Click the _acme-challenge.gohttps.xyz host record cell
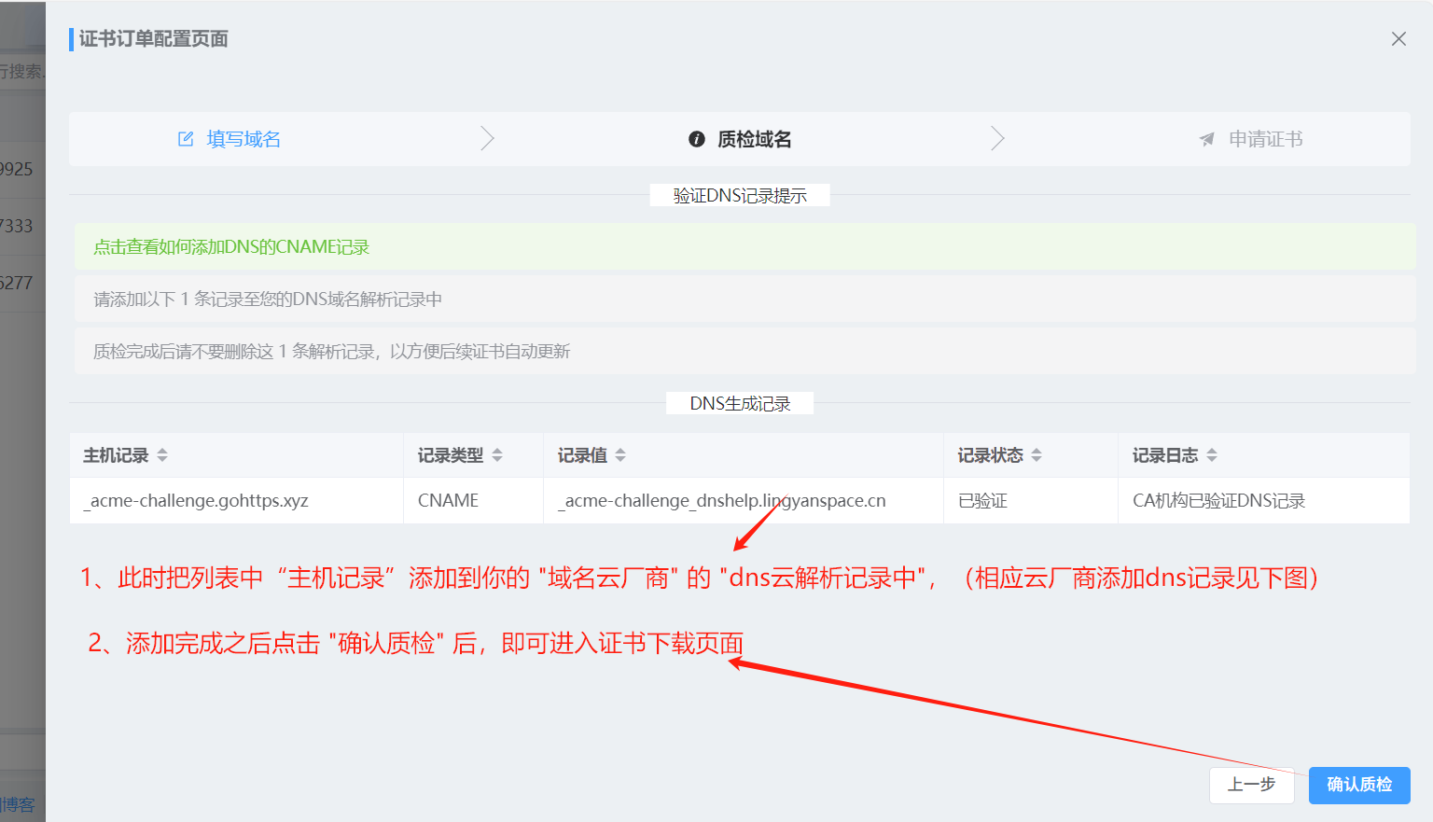The image size is (1433, 822). (196, 501)
